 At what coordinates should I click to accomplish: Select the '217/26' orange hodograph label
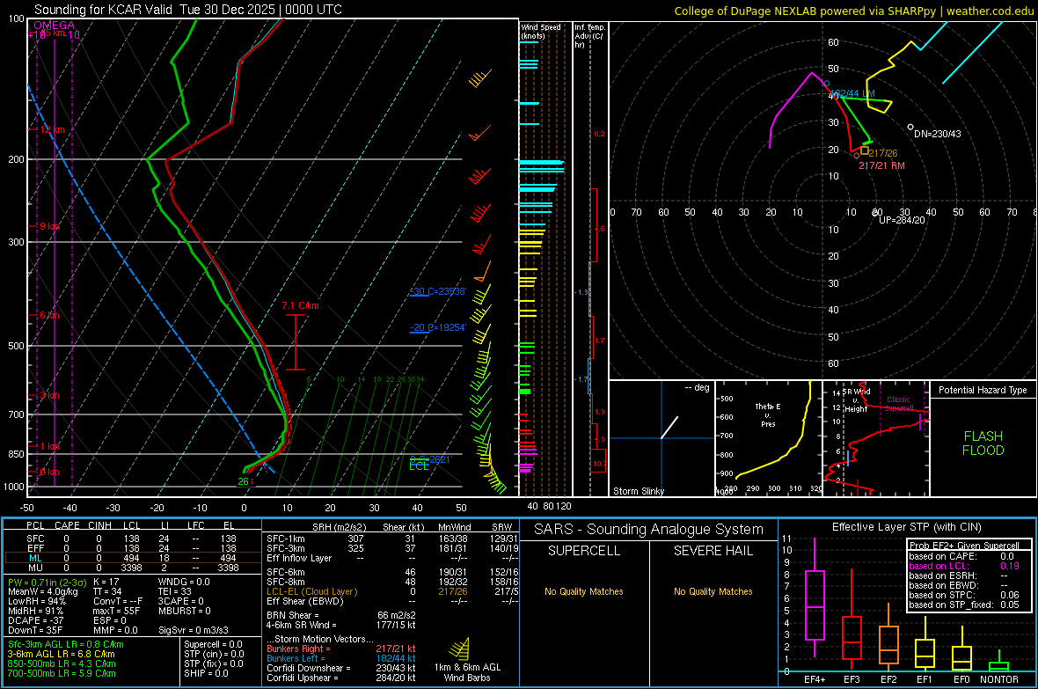click(x=883, y=153)
